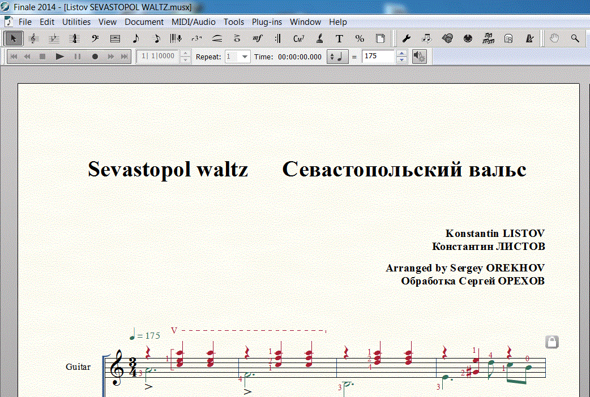Open the Utilities menu

click(76, 22)
